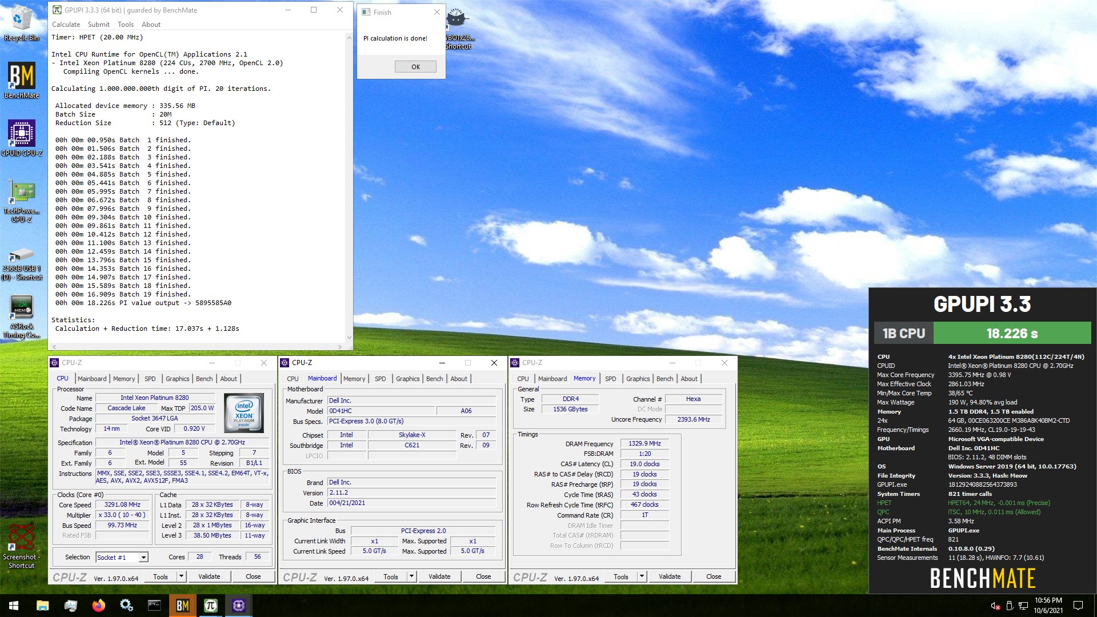This screenshot has width=1097, height=617.
Task: Click the DRAM Frequency value 1329.9 MHz
Action: (644, 444)
